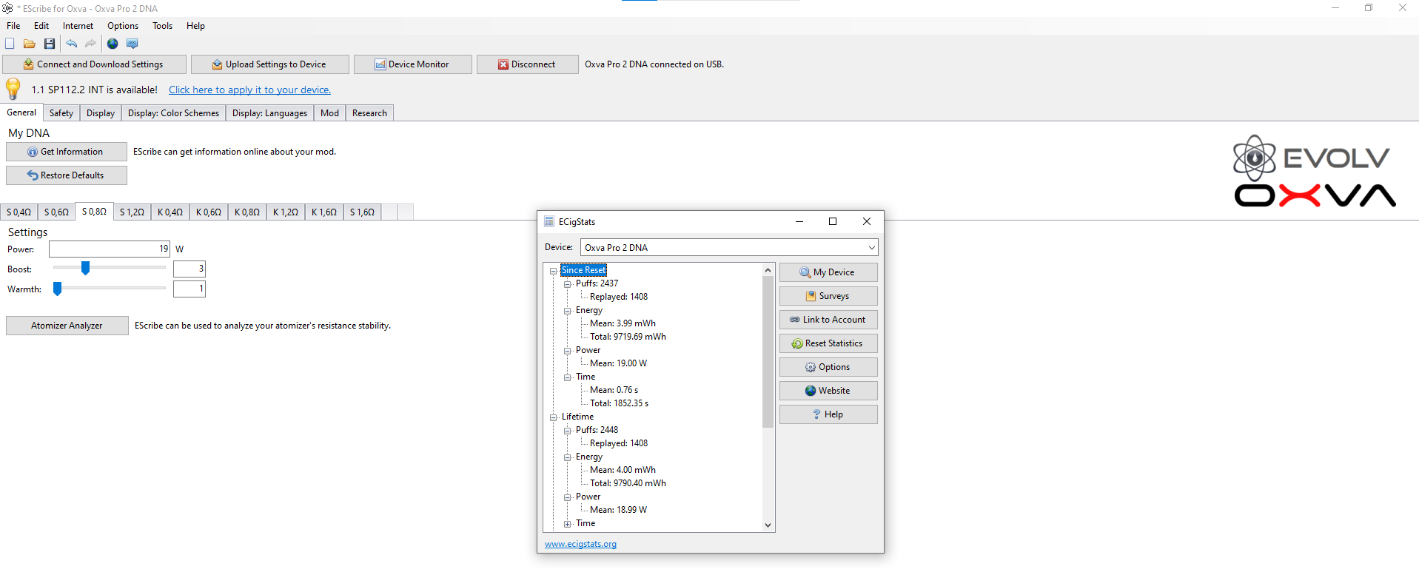
Task: Select Mean: 18.99 W tree row
Action: [618, 510]
